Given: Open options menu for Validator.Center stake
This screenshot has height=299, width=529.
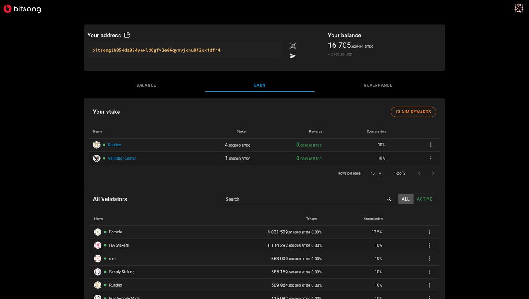Looking at the screenshot, I should click(x=431, y=158).
